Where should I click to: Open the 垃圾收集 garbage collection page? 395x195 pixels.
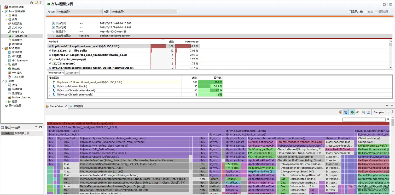[17, 52]
